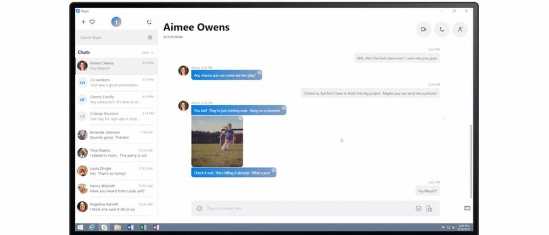549x235 pixels.
Task: Click the type a message field
Action: coord(308,208)
